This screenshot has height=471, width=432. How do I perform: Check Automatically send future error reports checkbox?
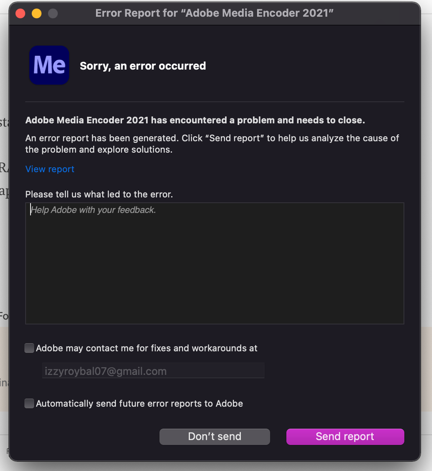[29, 404]
